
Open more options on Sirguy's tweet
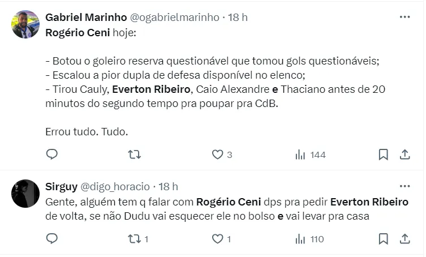click(x=405, y=186)
